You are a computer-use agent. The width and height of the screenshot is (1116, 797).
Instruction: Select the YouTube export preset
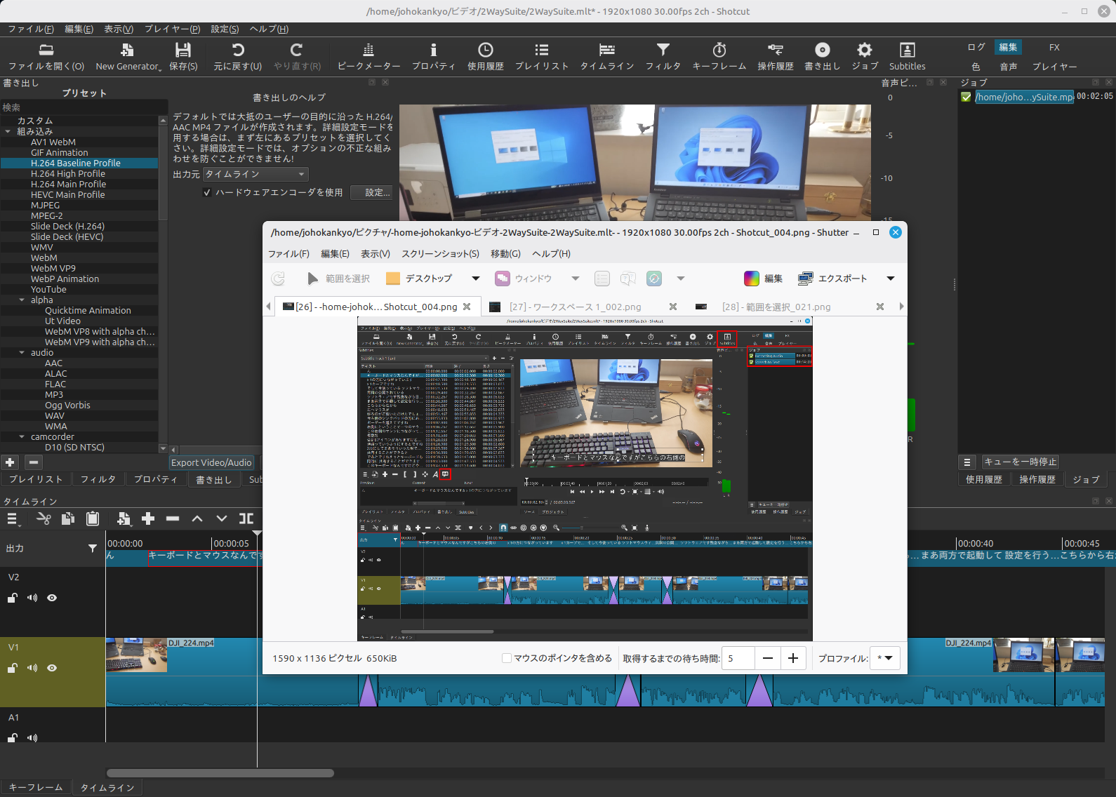coord(48,290)
